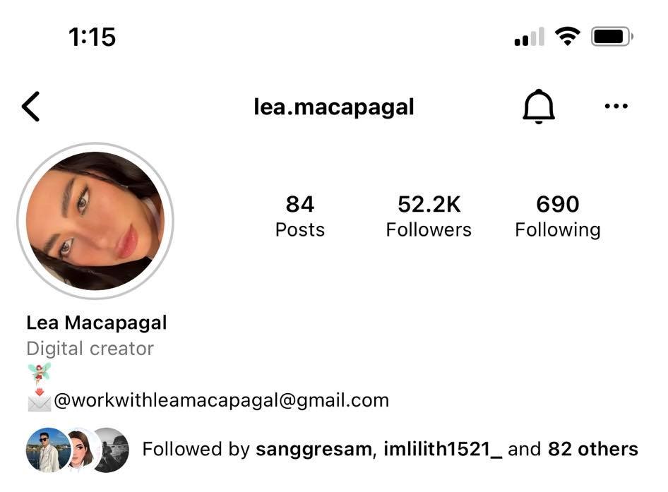Tap the grayscale third mutual follower avatar
The image size is (668, 492).
[112, 450]
